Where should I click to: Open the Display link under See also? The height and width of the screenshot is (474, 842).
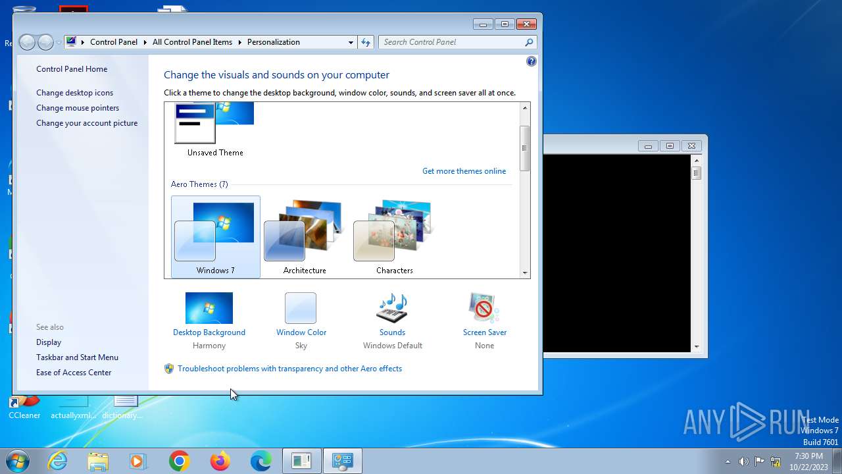click(x=49, y=342)
